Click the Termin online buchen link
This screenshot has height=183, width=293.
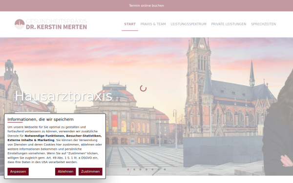coord(146,5)
